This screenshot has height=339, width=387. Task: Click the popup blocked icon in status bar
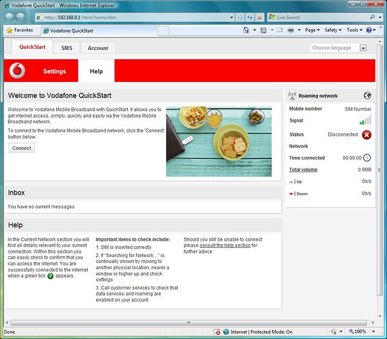[216, 332]
